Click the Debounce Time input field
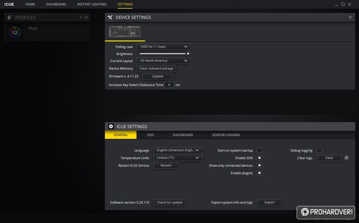The image size is (359, 223). (x=169, y=85)
